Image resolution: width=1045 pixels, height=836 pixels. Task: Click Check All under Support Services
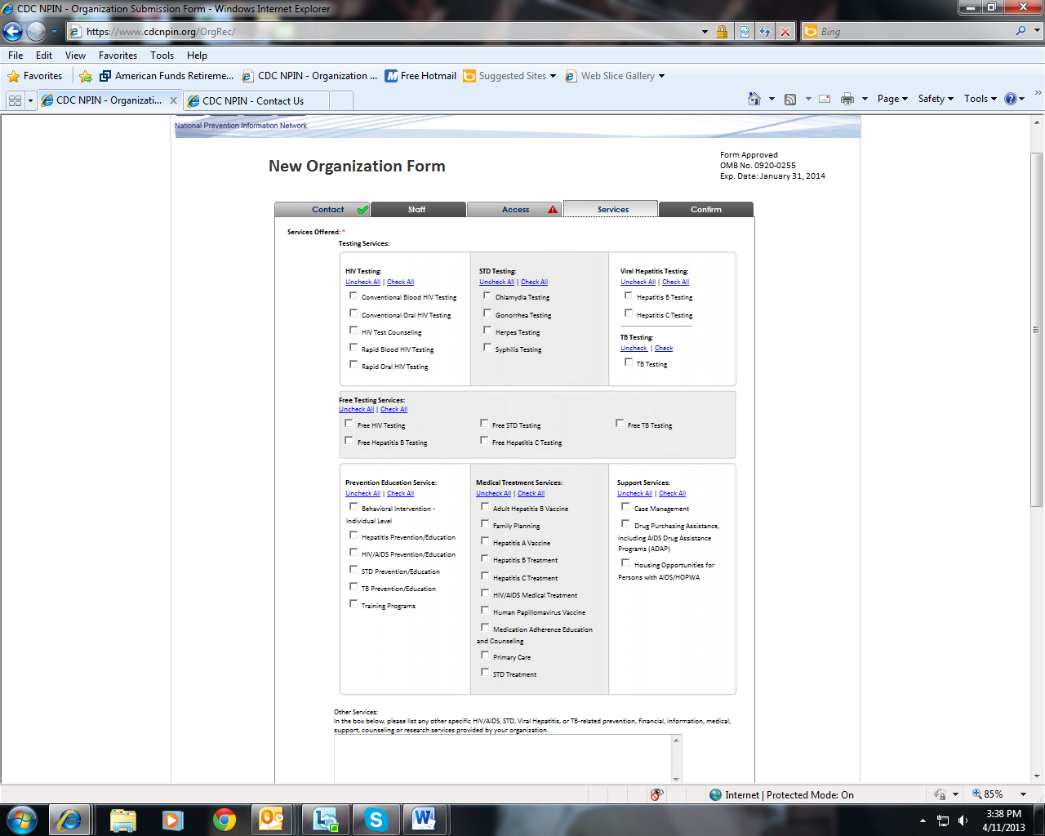pos(672,493)
